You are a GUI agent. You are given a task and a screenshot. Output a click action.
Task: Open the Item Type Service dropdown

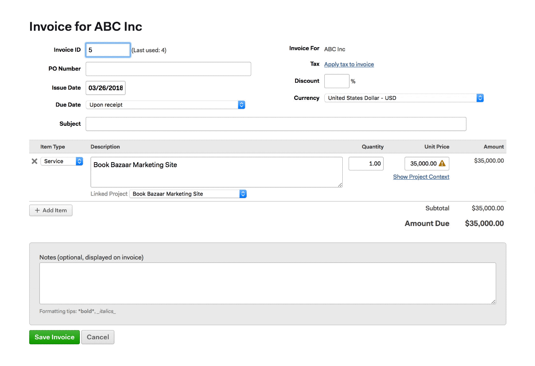61,161
